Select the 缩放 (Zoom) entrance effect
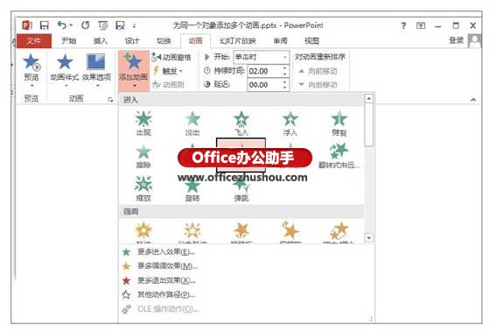 (143, 188)
